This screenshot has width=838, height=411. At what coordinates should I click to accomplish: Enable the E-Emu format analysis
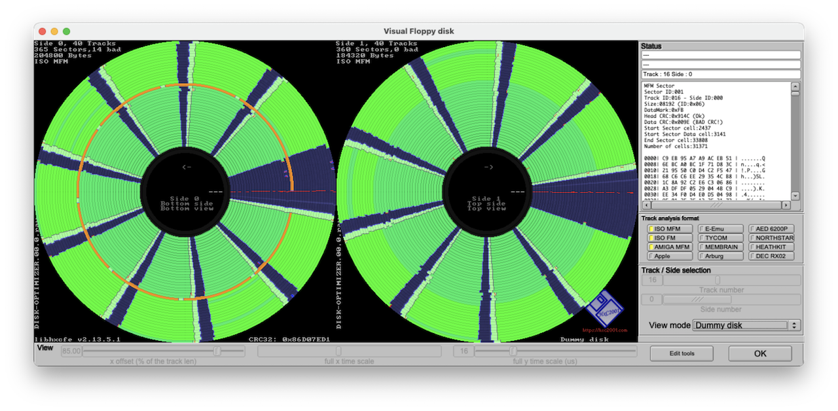coord(720,228)
